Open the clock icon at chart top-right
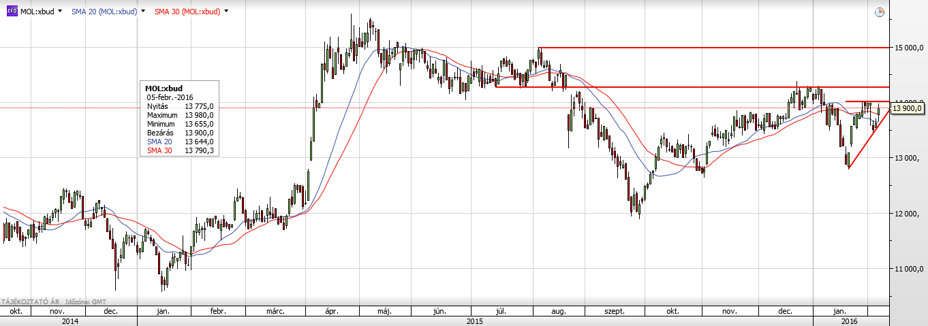This screenshot has height=326, width=928. coord(879,12)
